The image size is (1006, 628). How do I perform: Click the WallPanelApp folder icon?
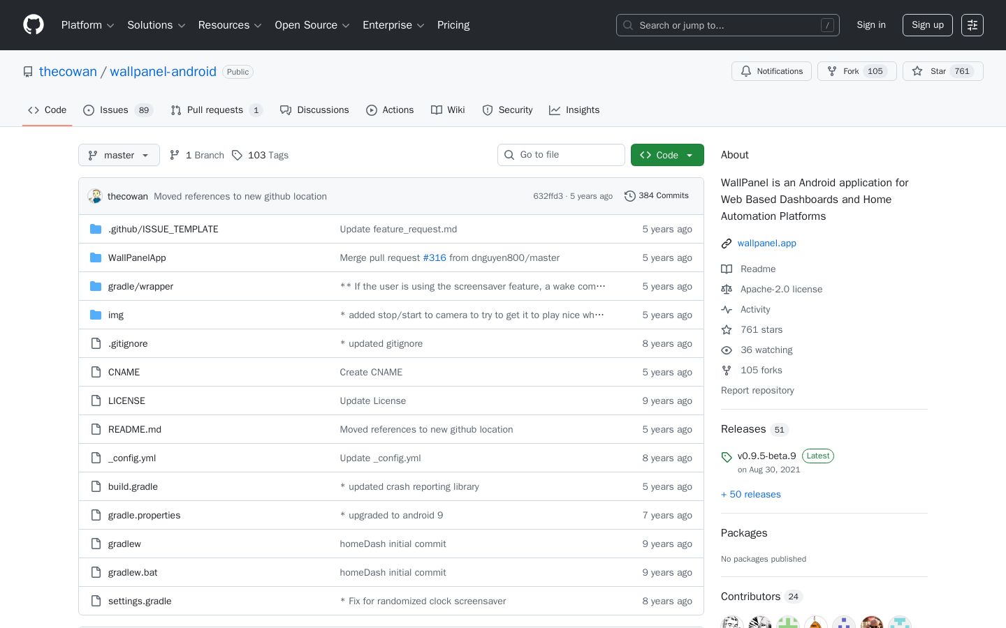pos(96,257)
